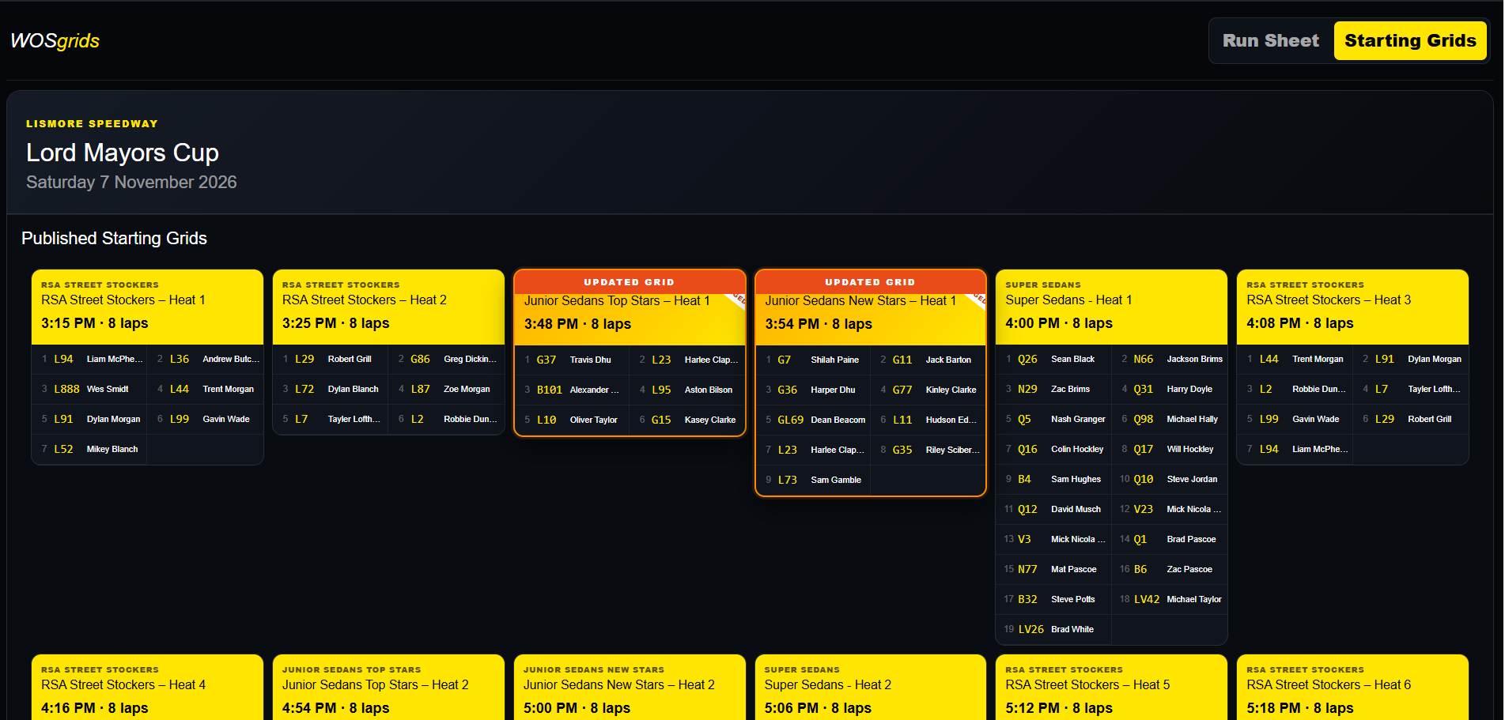Open RSA Street Stockers Heat 3 card header
This screenshot has height=720, width=1505.
(1352, 307)
